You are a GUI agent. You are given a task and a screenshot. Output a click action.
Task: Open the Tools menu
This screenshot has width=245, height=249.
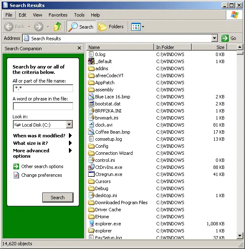click(x=79, y=15)
